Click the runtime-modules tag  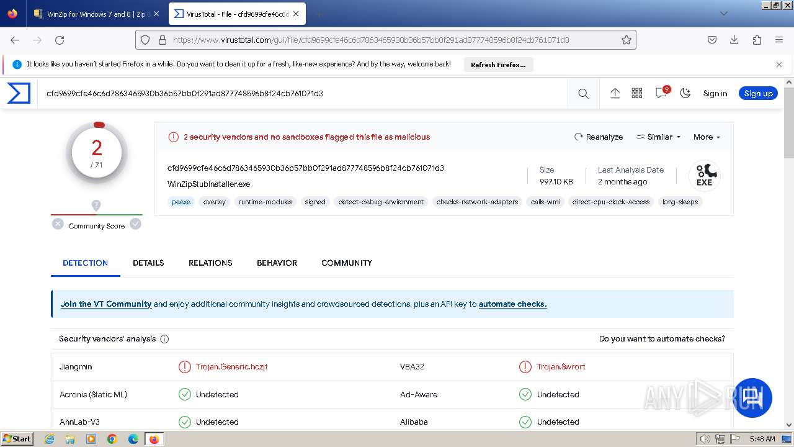[265, 202]
